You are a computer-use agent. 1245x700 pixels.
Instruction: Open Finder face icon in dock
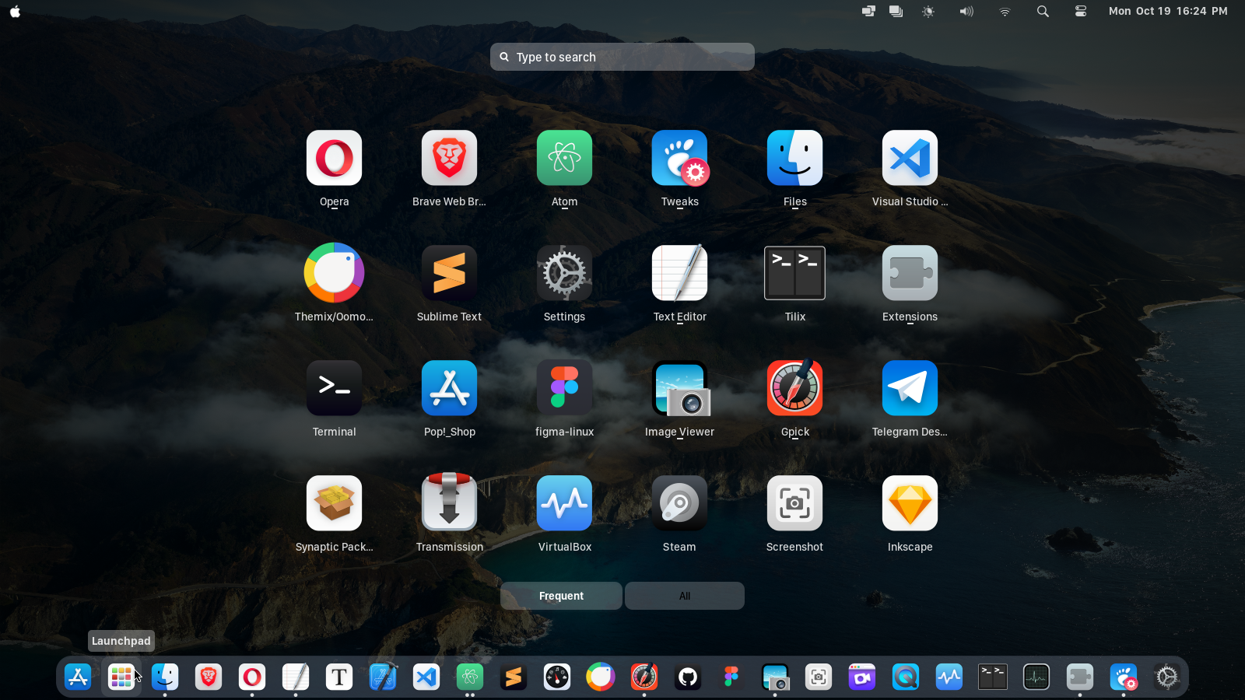(165, 677)
